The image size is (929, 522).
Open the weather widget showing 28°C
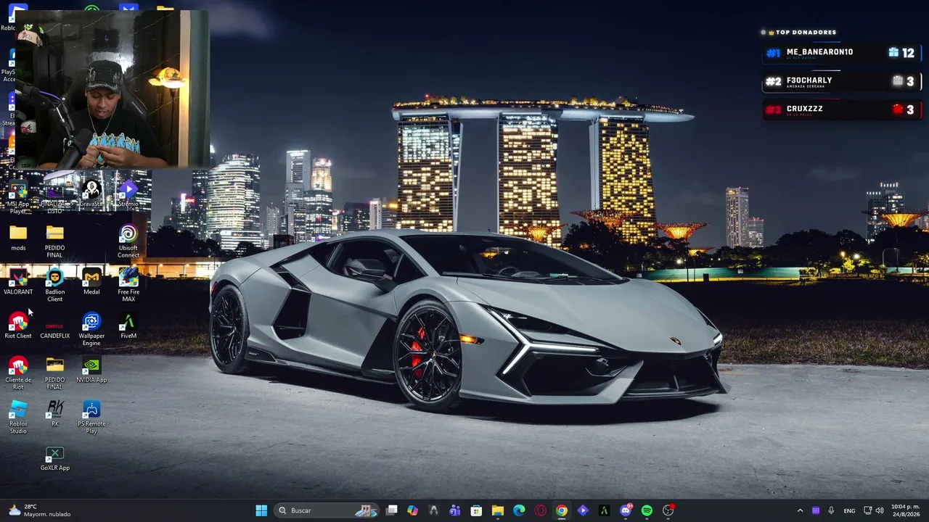40,510
